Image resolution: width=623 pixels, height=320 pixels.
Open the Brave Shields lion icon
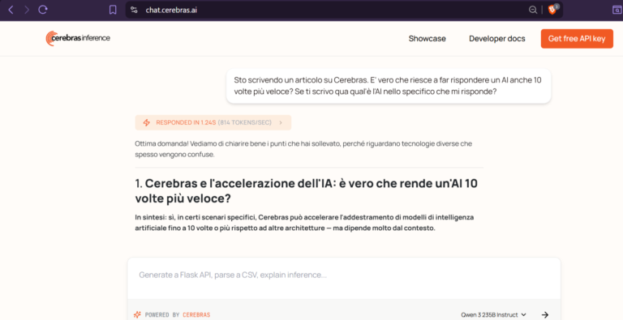(552, 10)
